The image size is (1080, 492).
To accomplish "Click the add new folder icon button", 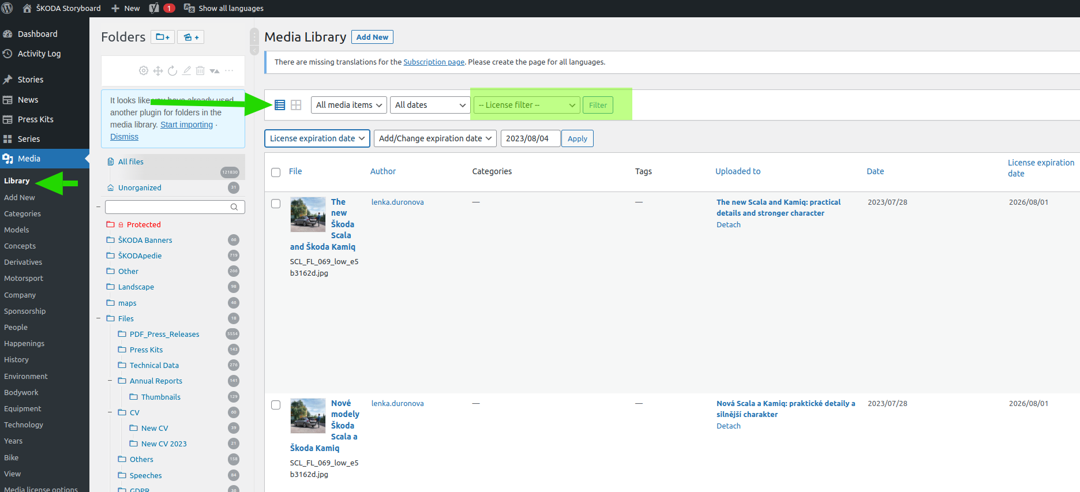I will tap(163, 37).
